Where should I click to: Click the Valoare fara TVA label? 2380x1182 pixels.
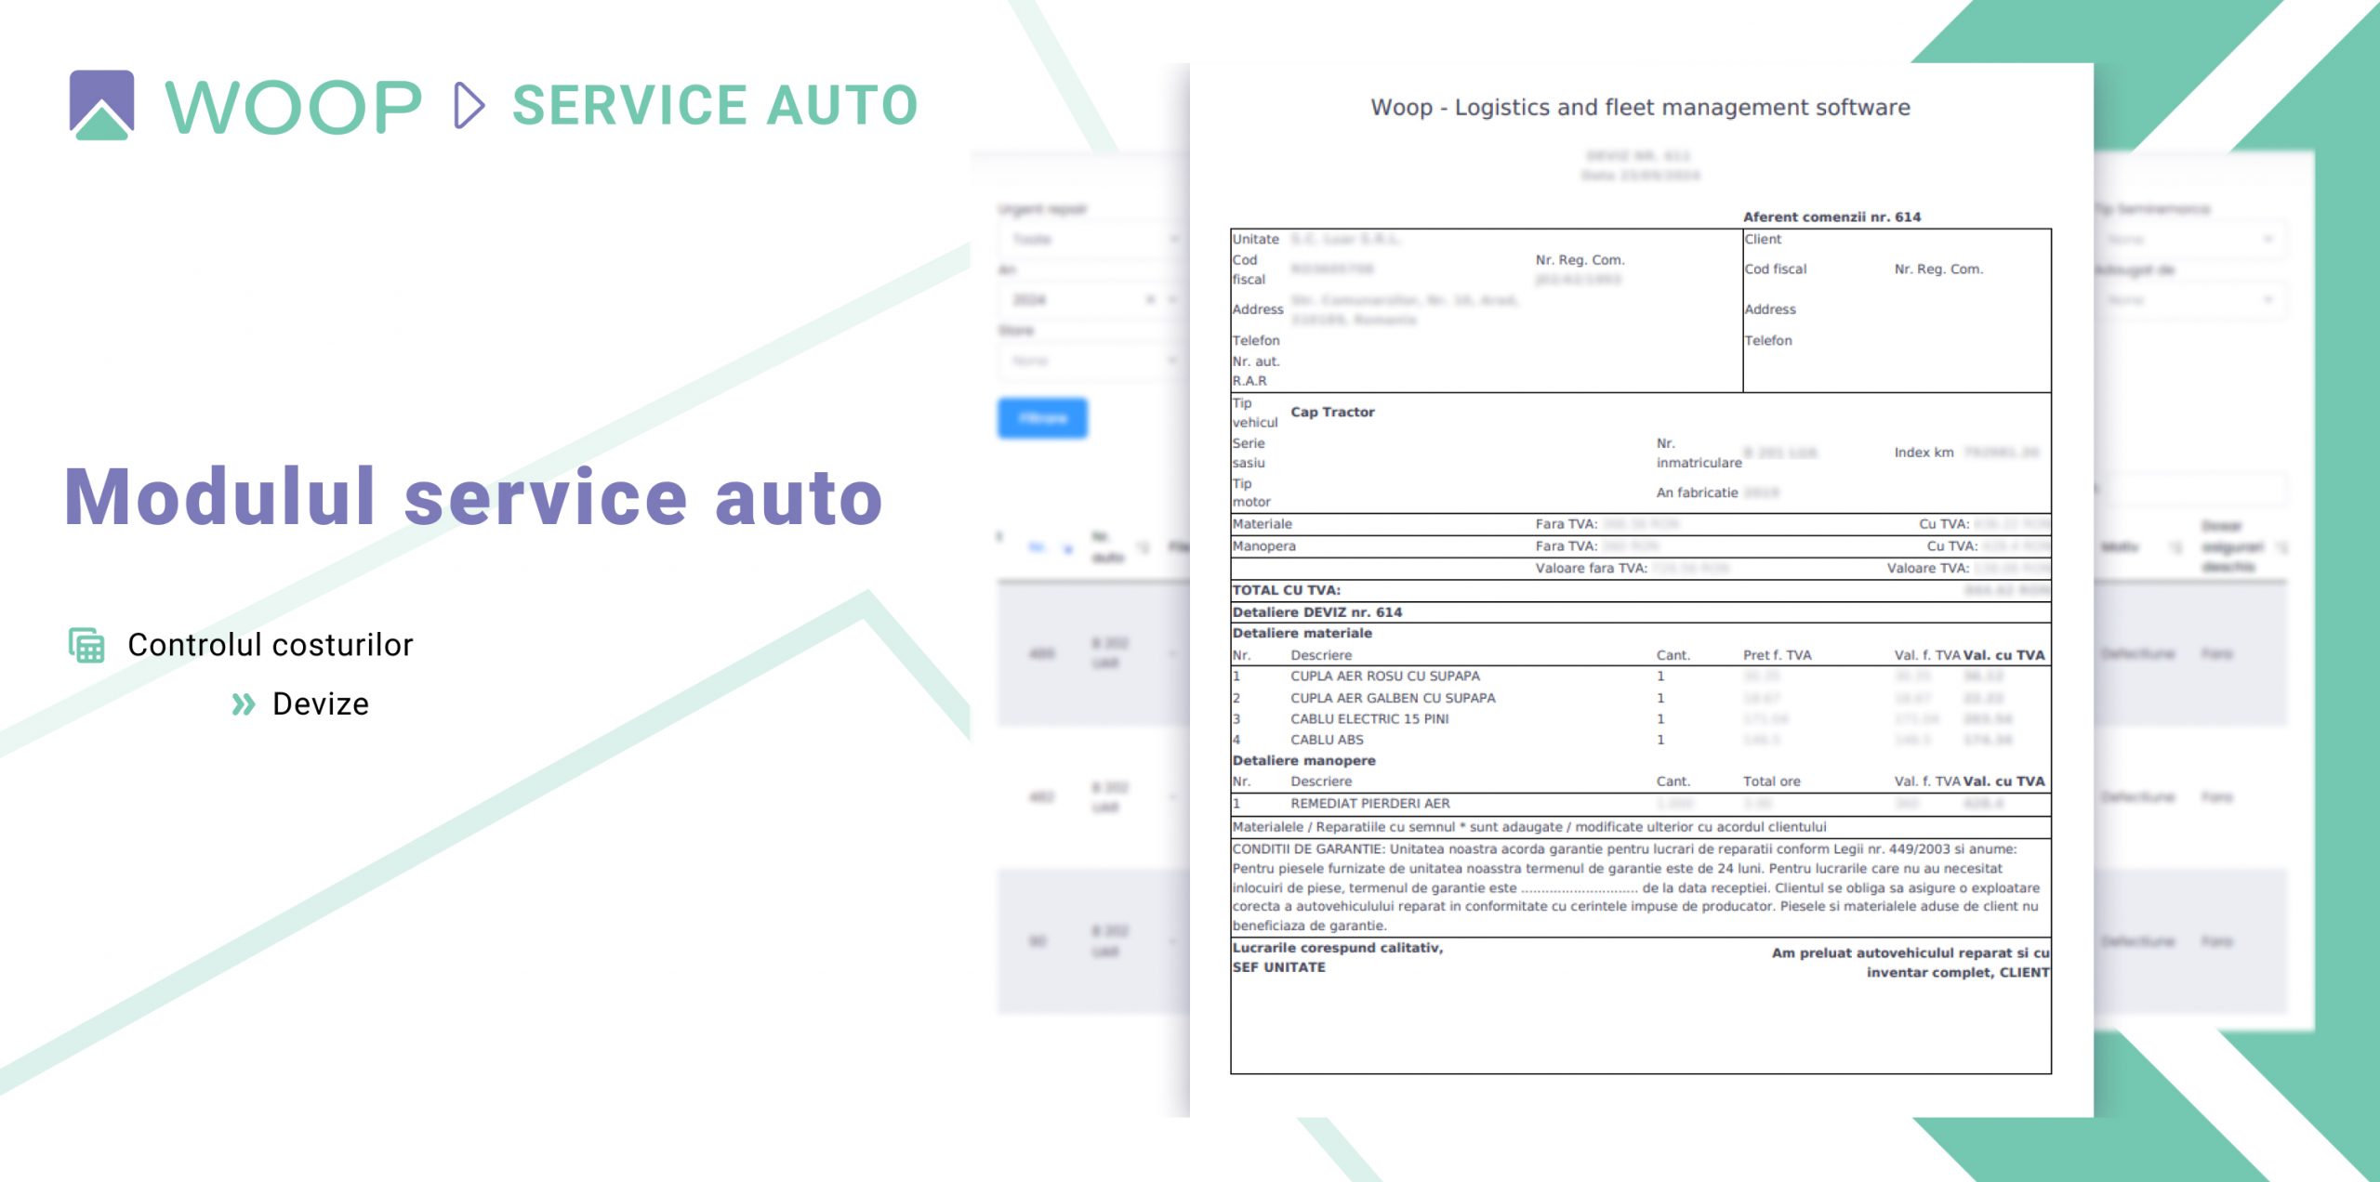point(1591,568)
